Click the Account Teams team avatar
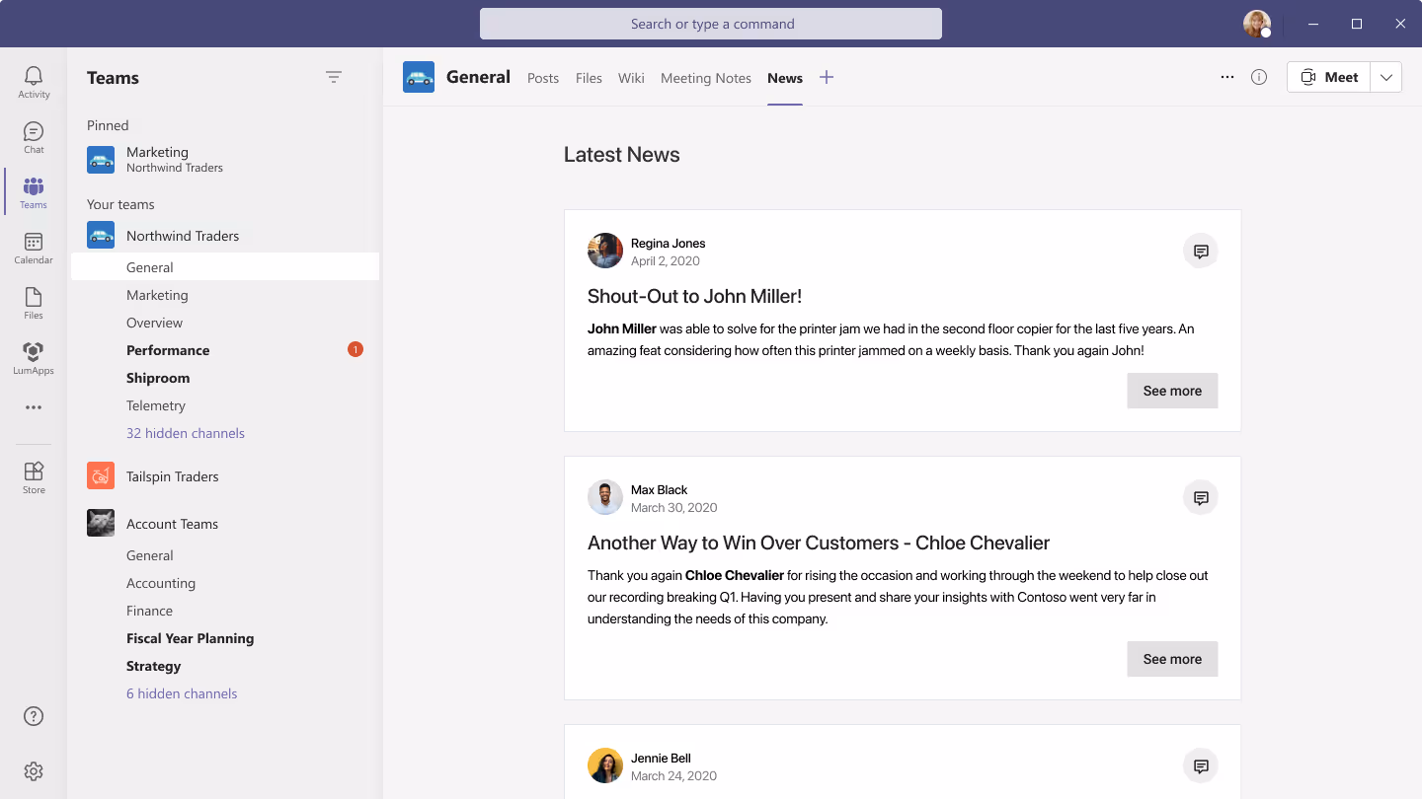Screen dimensions: 1422x799 pyautogui.click(x=101, y=524)
